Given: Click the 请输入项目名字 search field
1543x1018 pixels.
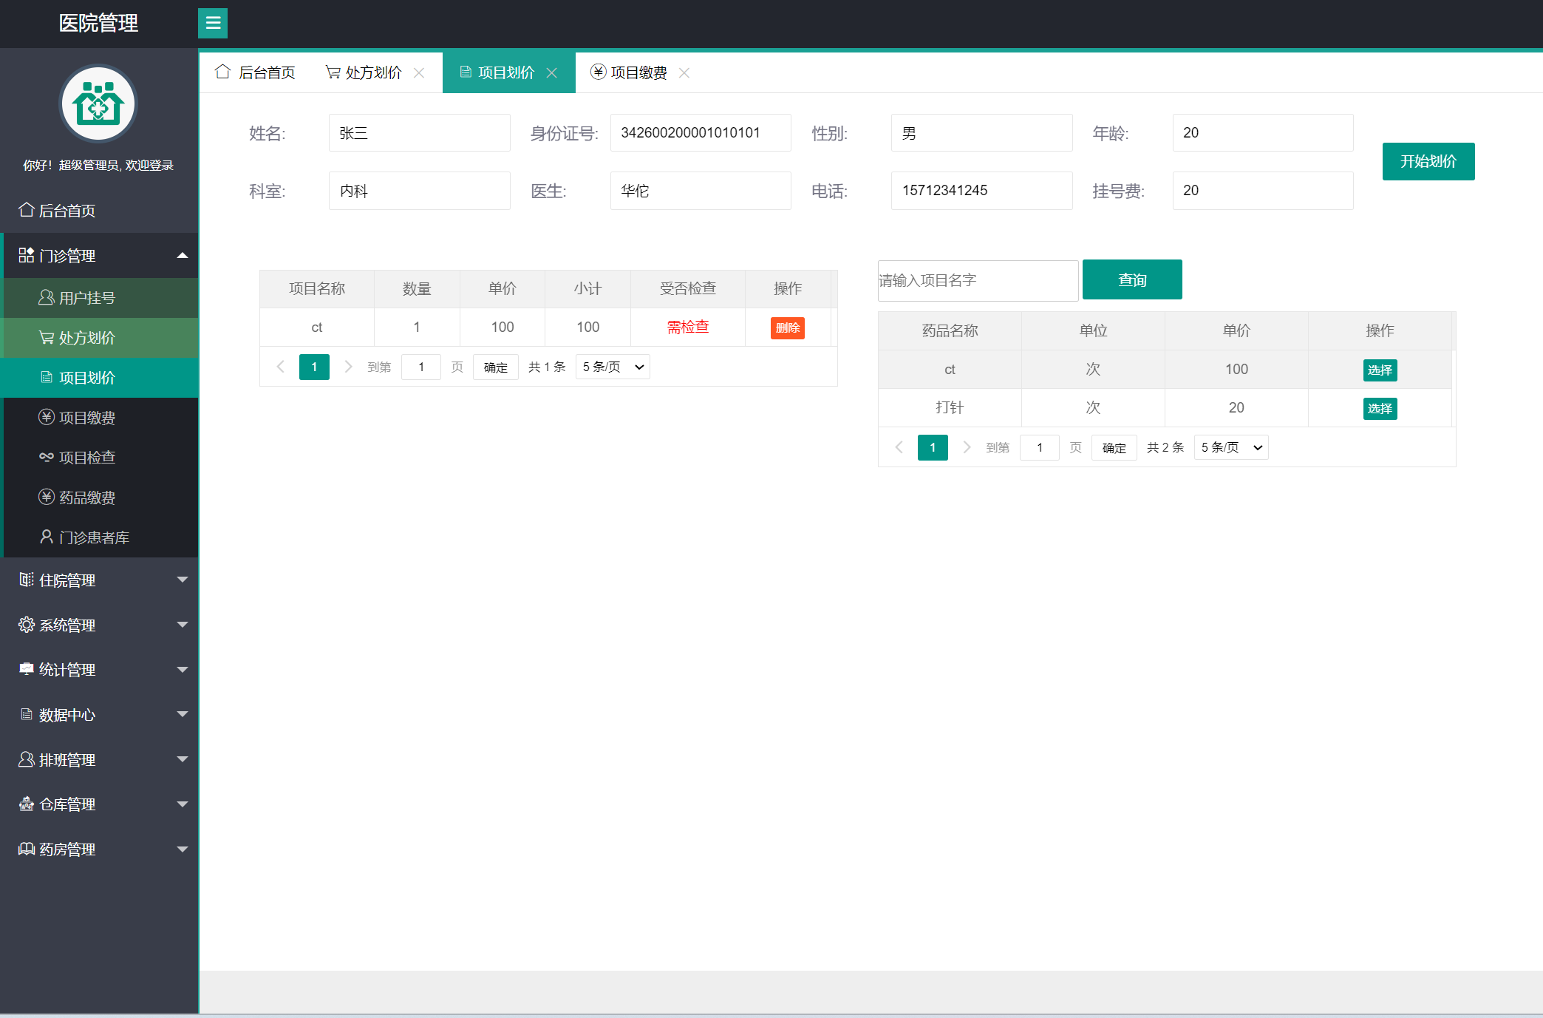Looking at the screenshot, I should [977, 280].
